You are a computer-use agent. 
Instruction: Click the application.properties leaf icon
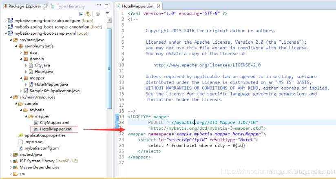20,135
